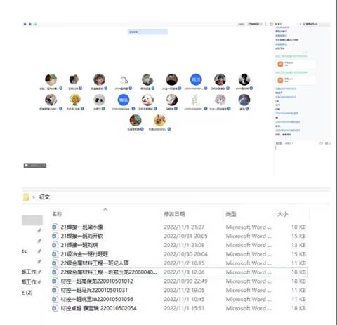The height and width of the screenshot is (325, 337).
Task: Sort files by the 名称 column header
Action: 57,214
